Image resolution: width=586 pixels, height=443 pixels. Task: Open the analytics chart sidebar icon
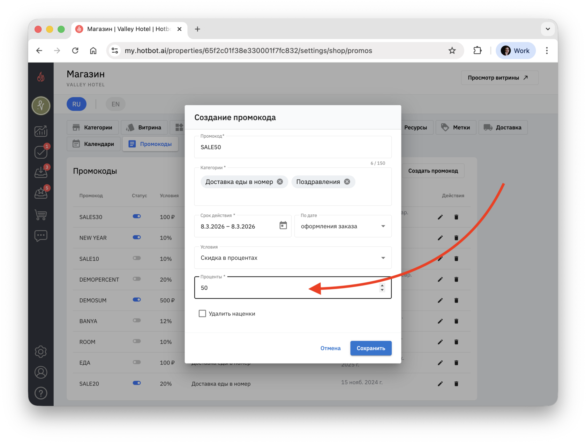[x=41, y=131]
